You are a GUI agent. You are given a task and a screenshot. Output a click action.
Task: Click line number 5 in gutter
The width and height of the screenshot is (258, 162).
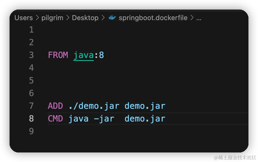click(31, 80)
